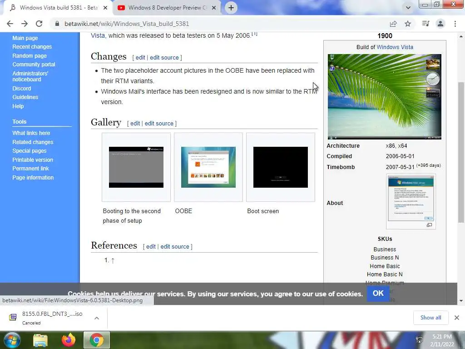
Task: Go forward to the next page
Action: [25, 24]
